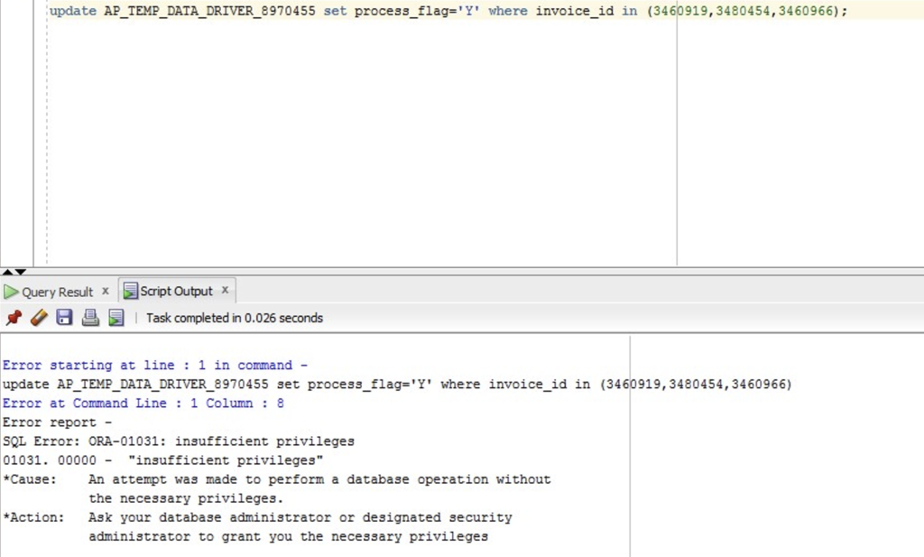Switch to the Query Result tab

point(57,292)
